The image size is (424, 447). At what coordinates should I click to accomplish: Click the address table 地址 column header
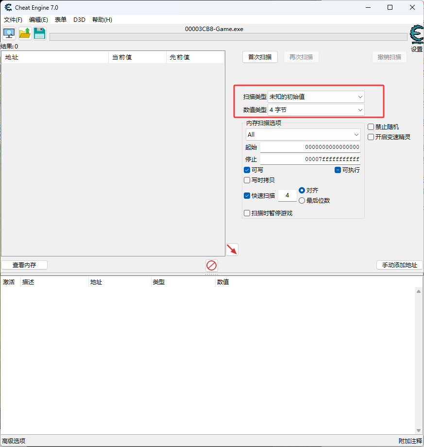120,282
